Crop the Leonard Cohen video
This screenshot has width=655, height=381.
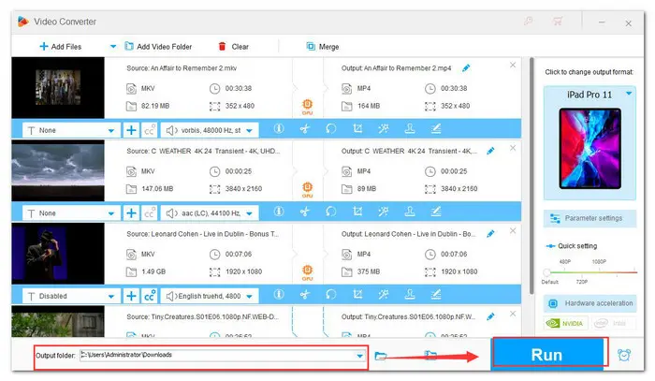[357, 295]
